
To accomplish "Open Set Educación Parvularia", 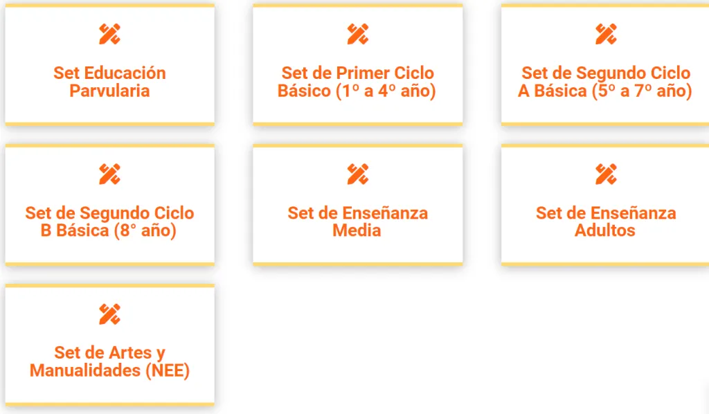I will (x=109, y=81).
